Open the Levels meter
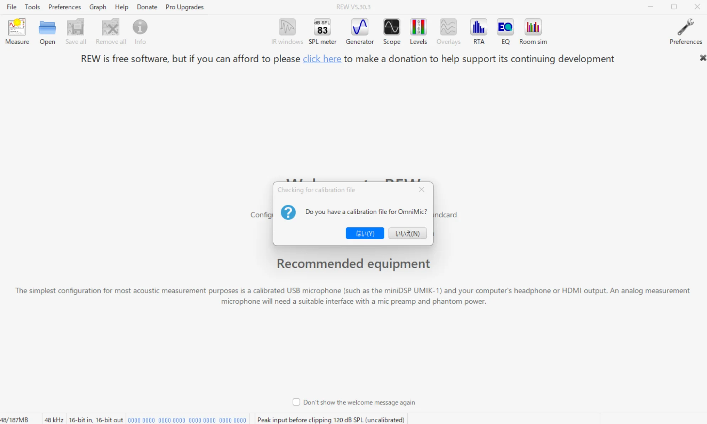This screenshot has height=424, width=707. click(x=418, y=31)
